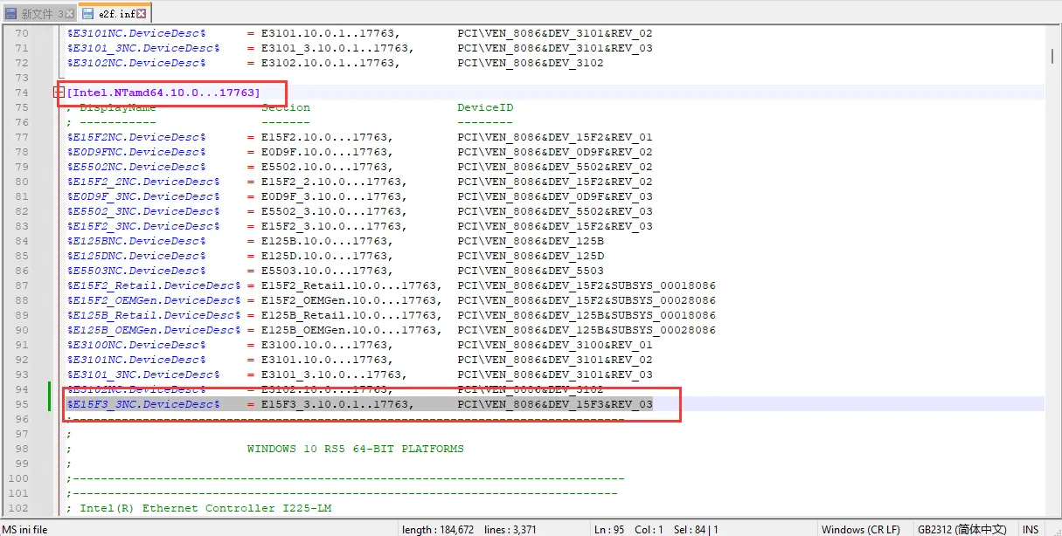
Task: Click the WINDOWS 10 RS5 64-BIT PLATFORMS comment
Action: tap(355, 449)
